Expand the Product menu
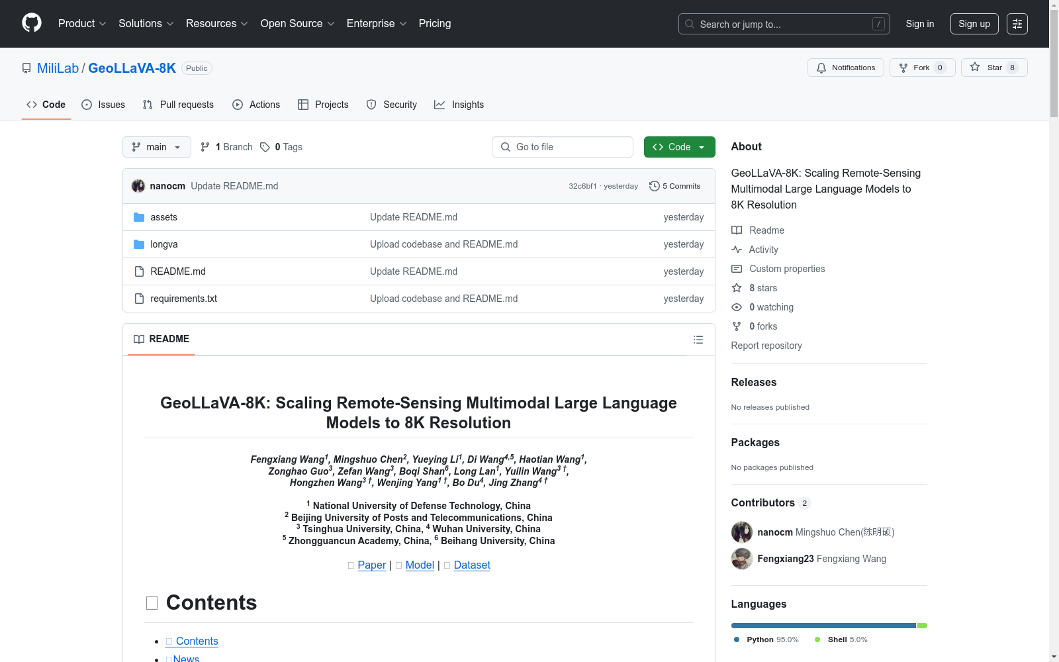This screenshot has height=662, width=1059. [82, 24]
